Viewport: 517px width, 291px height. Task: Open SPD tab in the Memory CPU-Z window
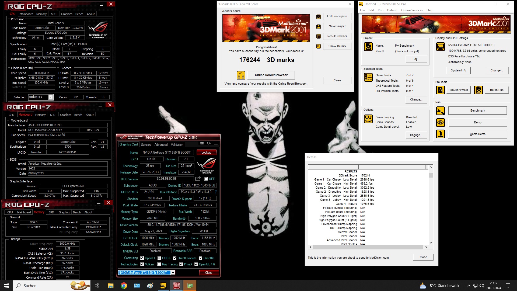tap(51, 212)
